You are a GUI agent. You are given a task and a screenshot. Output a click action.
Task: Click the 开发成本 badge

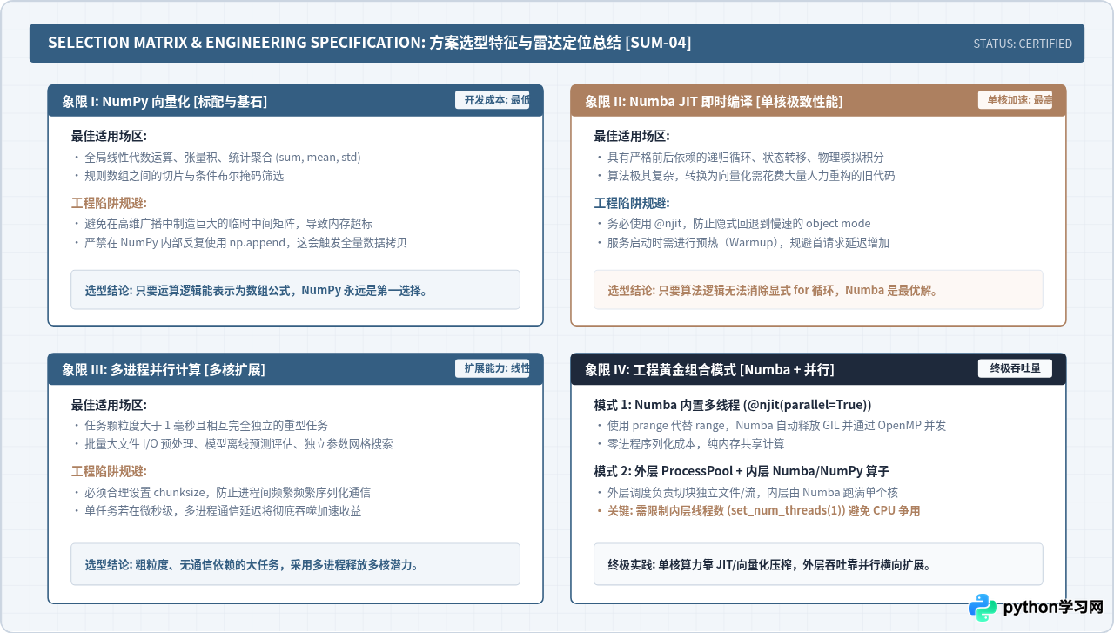tap(492, 100)
